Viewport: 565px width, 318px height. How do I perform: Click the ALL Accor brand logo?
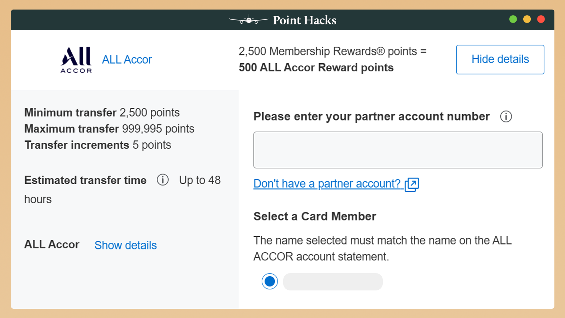pos(76,60)
